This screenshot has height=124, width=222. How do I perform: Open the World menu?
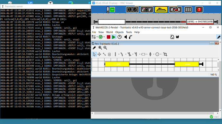coord(109,32)
